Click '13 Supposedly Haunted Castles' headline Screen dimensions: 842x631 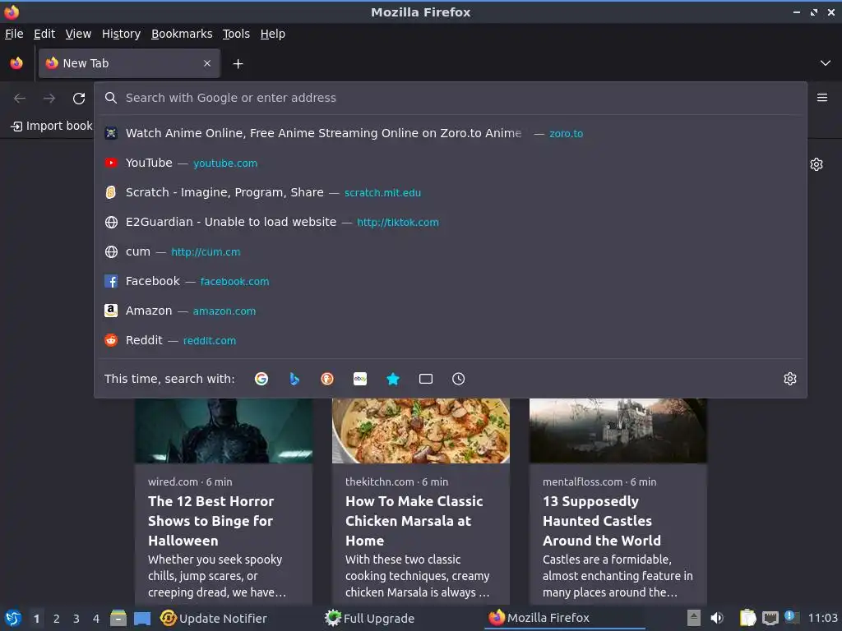[601, 520]
